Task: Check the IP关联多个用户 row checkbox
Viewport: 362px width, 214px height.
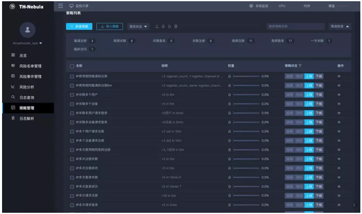Action: click(72, 95)
